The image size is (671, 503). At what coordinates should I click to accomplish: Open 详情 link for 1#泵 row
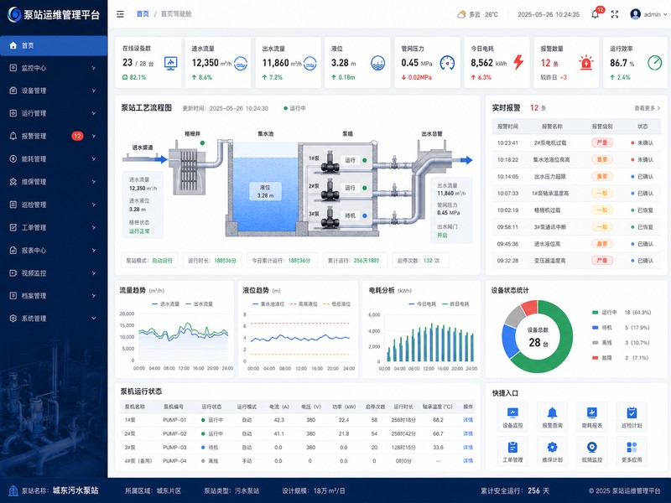[468, 420]
